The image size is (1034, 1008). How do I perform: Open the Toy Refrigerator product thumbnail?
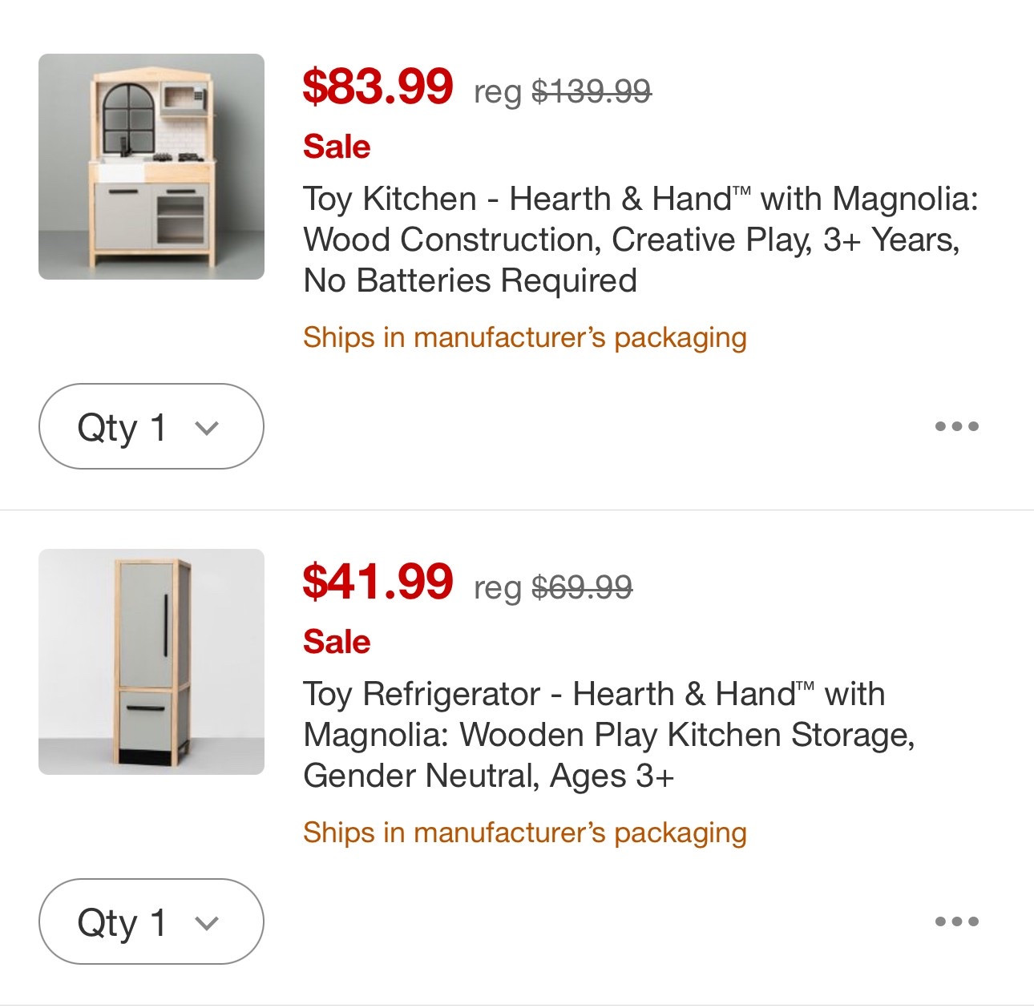click(x=151, y=662)
